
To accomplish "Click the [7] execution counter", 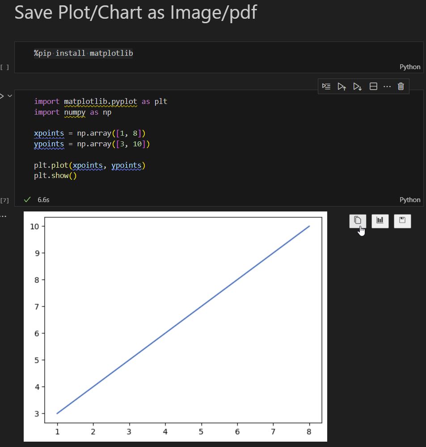I will pos(5,200).
